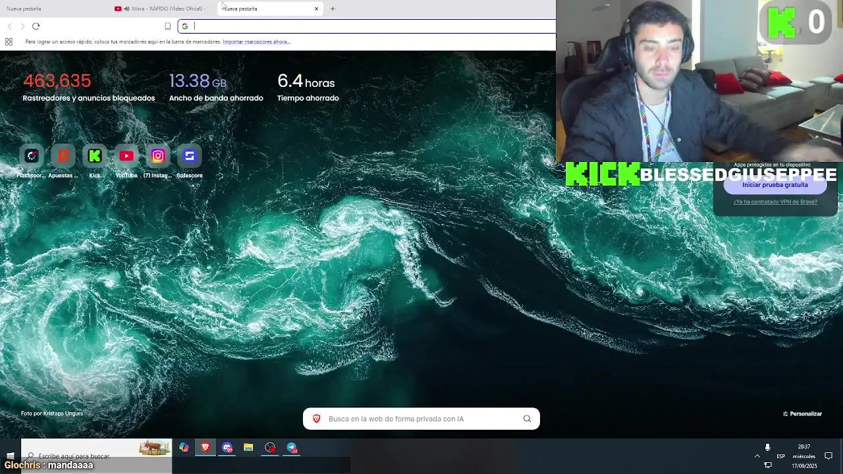The height and width of the screenshot is (474, 843).
Task: Click the microphone icon in system tray
Action: [767, 448]
